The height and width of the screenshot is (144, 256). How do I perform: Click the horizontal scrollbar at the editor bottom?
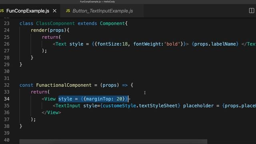coord(113,141)
